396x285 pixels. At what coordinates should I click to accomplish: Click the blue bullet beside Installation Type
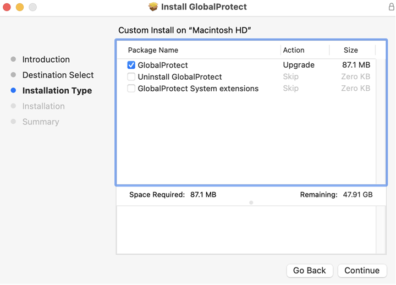pos(14,91)
